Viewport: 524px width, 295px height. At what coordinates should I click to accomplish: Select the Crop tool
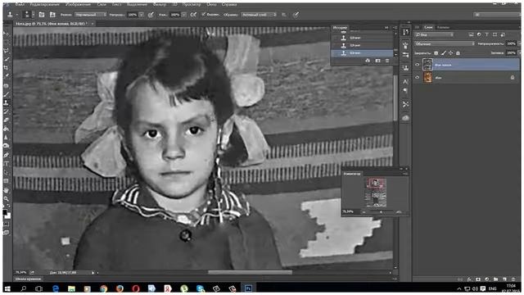6,67
